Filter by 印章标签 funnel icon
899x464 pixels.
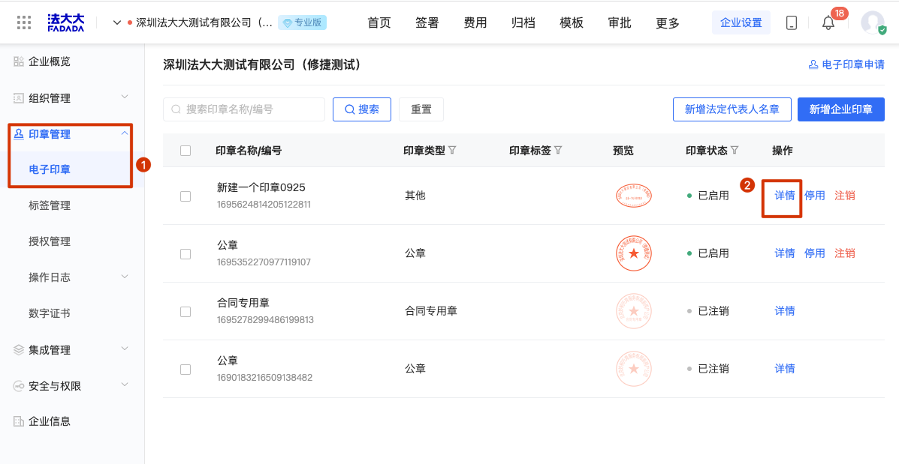point(558,150)
